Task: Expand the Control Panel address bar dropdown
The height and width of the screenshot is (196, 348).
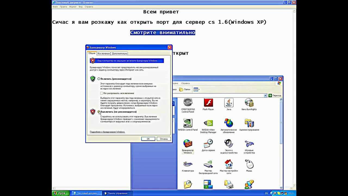Action: tap(265, 96)
